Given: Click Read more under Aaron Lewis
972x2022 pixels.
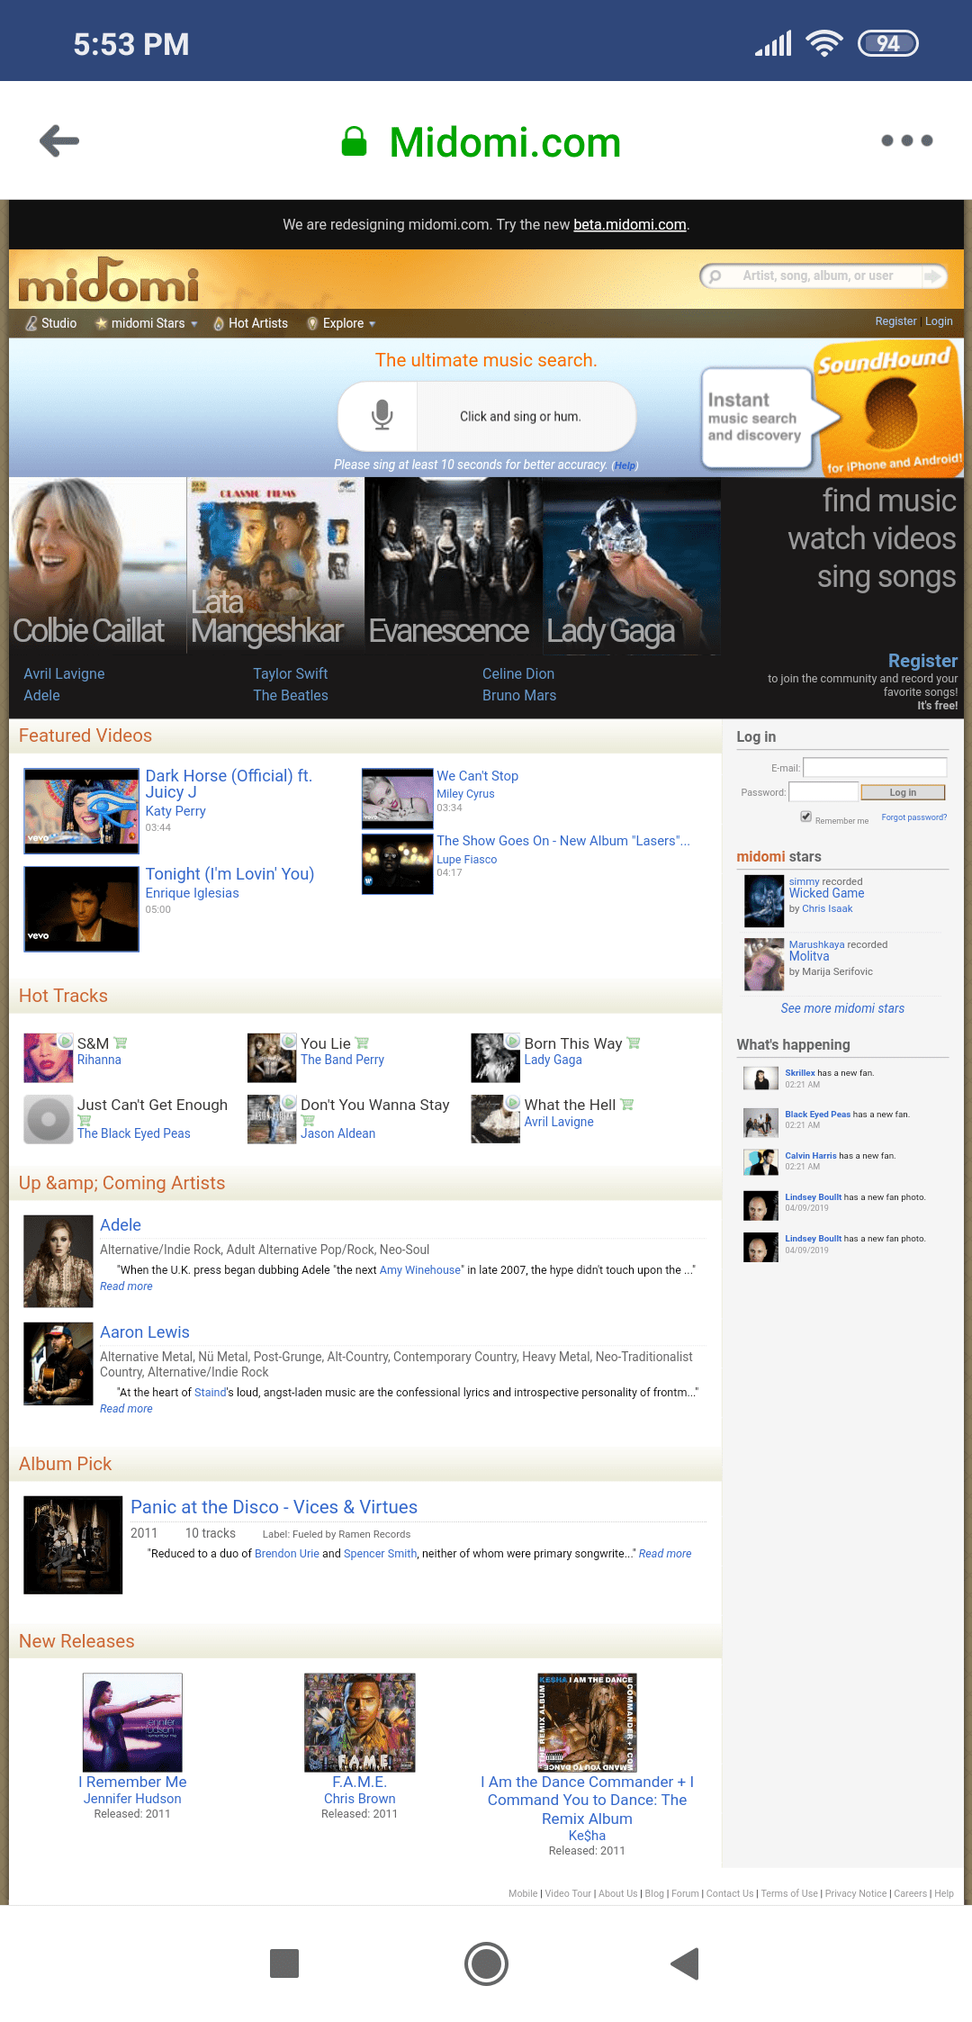Looking at the screenshot, I should click(x=126, y=1409).
